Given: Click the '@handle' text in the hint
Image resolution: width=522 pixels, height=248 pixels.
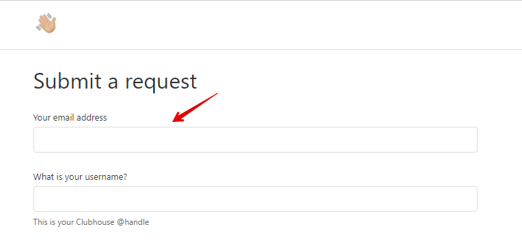Looking at the screenshot, I should click(x=133, y=222).
